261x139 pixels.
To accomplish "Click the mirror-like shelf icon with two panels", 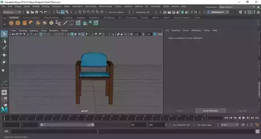I will coord(71,23).
